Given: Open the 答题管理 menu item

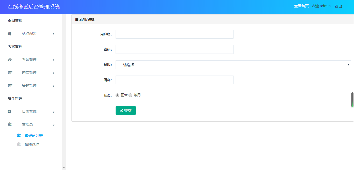Looking at the screenshot, I should click(29, 85).
